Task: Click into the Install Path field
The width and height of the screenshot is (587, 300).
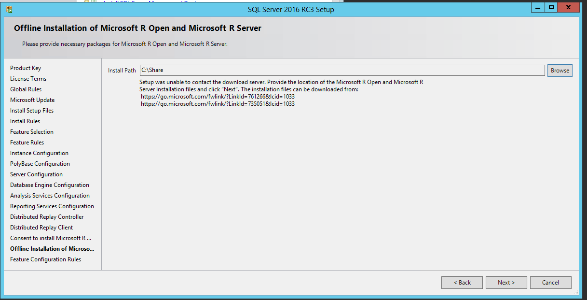Action: pos(342,71)
